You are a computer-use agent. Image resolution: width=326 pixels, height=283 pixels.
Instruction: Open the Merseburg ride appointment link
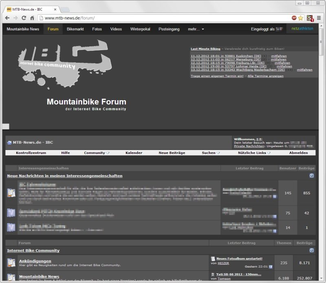tap(226, 59)
